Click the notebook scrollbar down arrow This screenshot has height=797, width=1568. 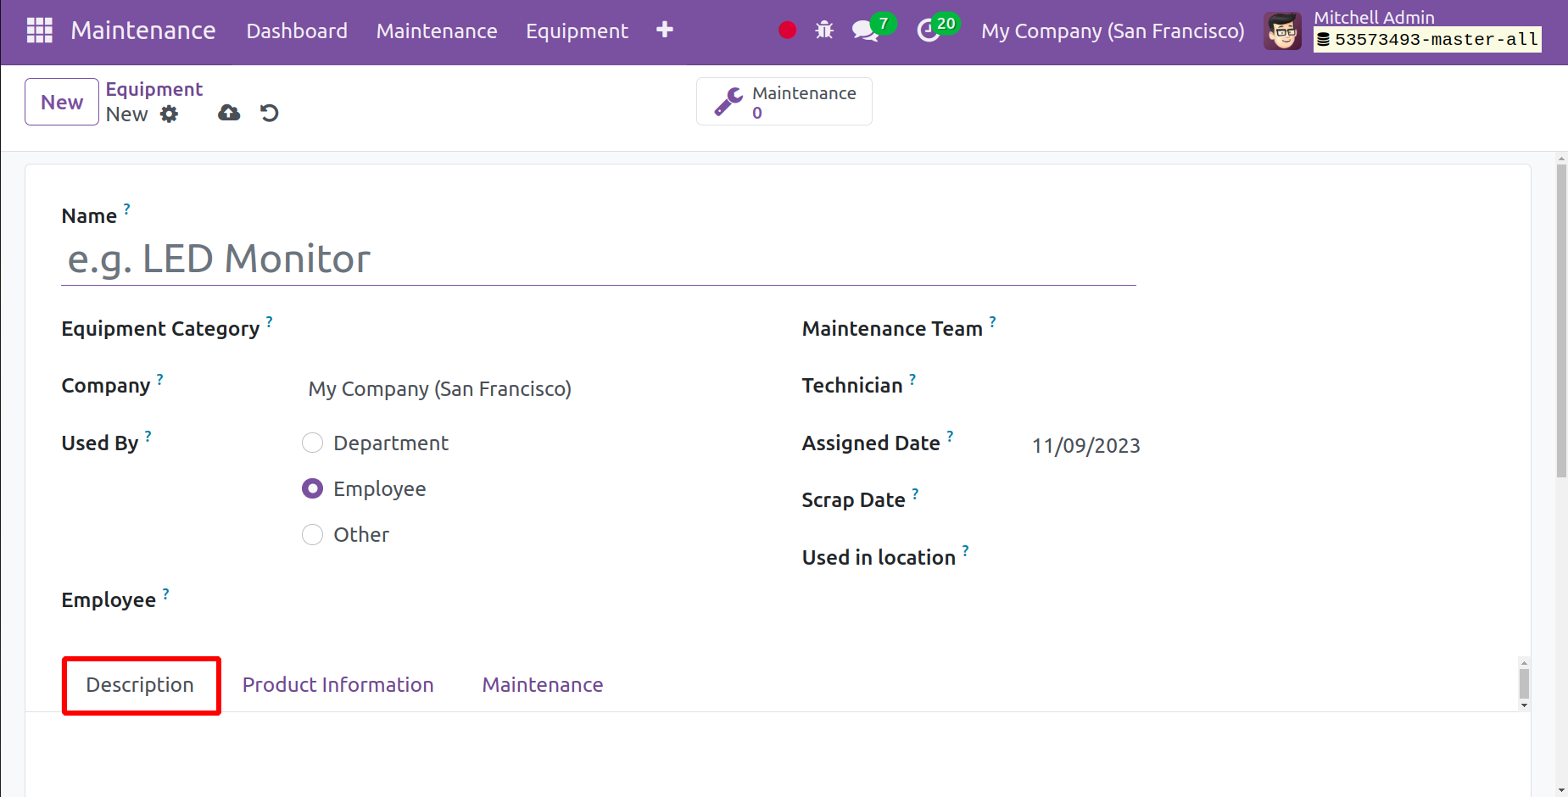[x=1524, y=705]
